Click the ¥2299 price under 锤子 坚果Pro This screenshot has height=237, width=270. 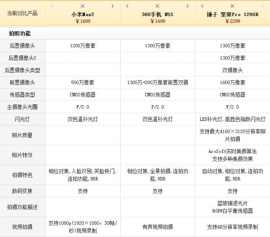coord(233,21)
